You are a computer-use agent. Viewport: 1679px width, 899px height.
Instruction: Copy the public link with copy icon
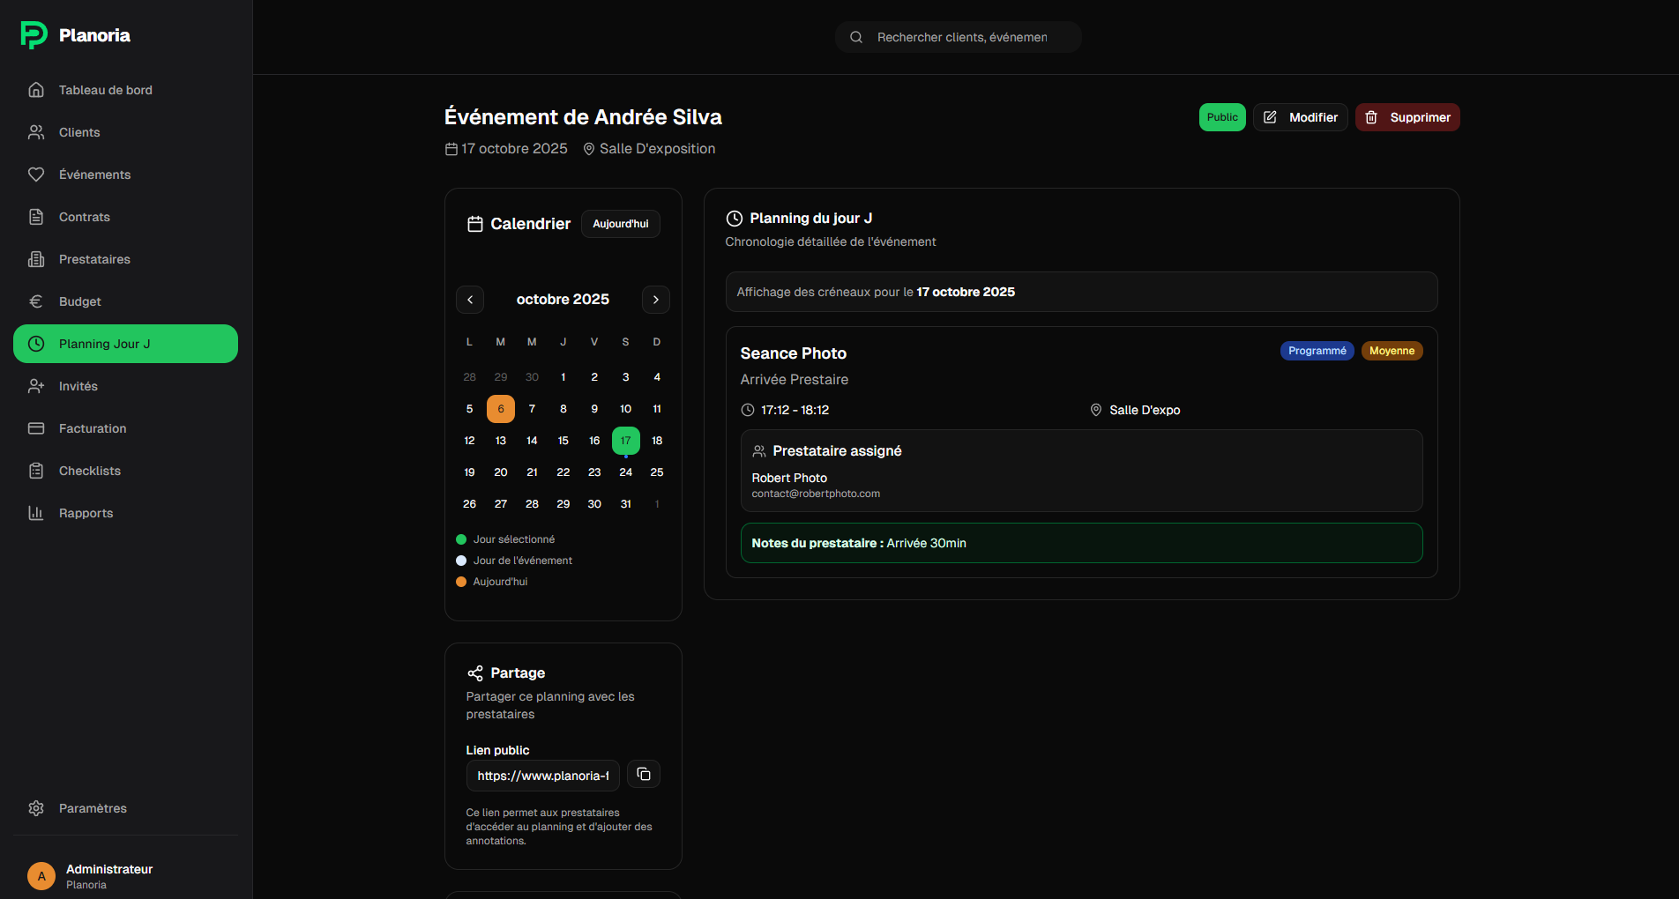pos(644,774)
